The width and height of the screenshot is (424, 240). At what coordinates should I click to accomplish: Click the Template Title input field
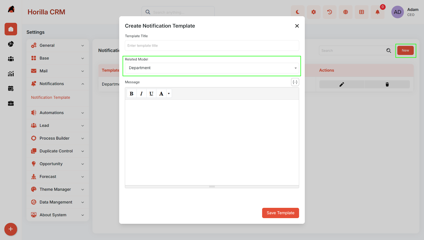(212, 46)
